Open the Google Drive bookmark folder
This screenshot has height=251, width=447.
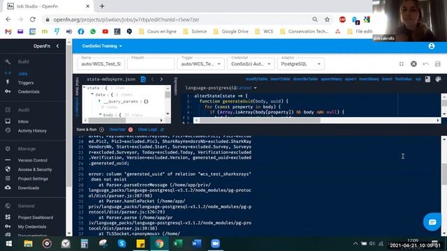(x=231, y=31)
